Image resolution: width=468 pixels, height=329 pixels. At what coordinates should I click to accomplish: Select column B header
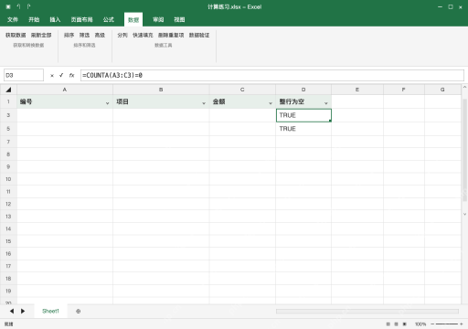tap(161, 90)
